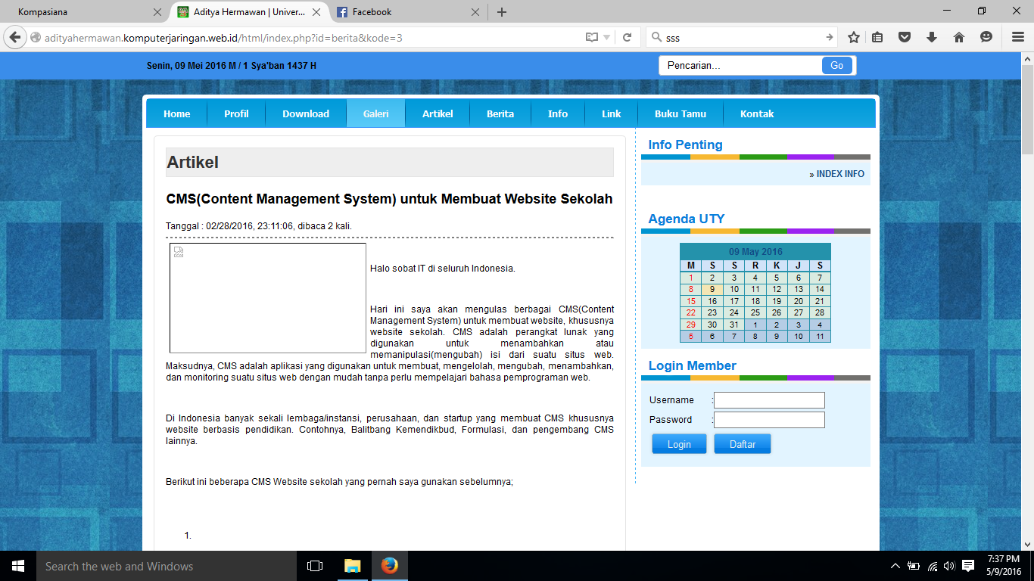Image resolution: width=1034 pixels, height=581 pixels.
Task: Click the browser Back arrow button
Action: [x=15, y=37]
